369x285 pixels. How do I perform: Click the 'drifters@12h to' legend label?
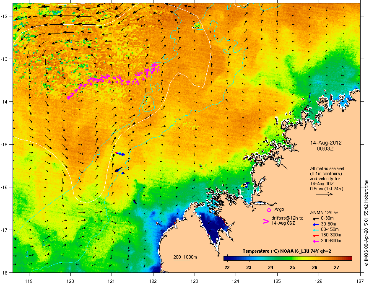point(287,218)
